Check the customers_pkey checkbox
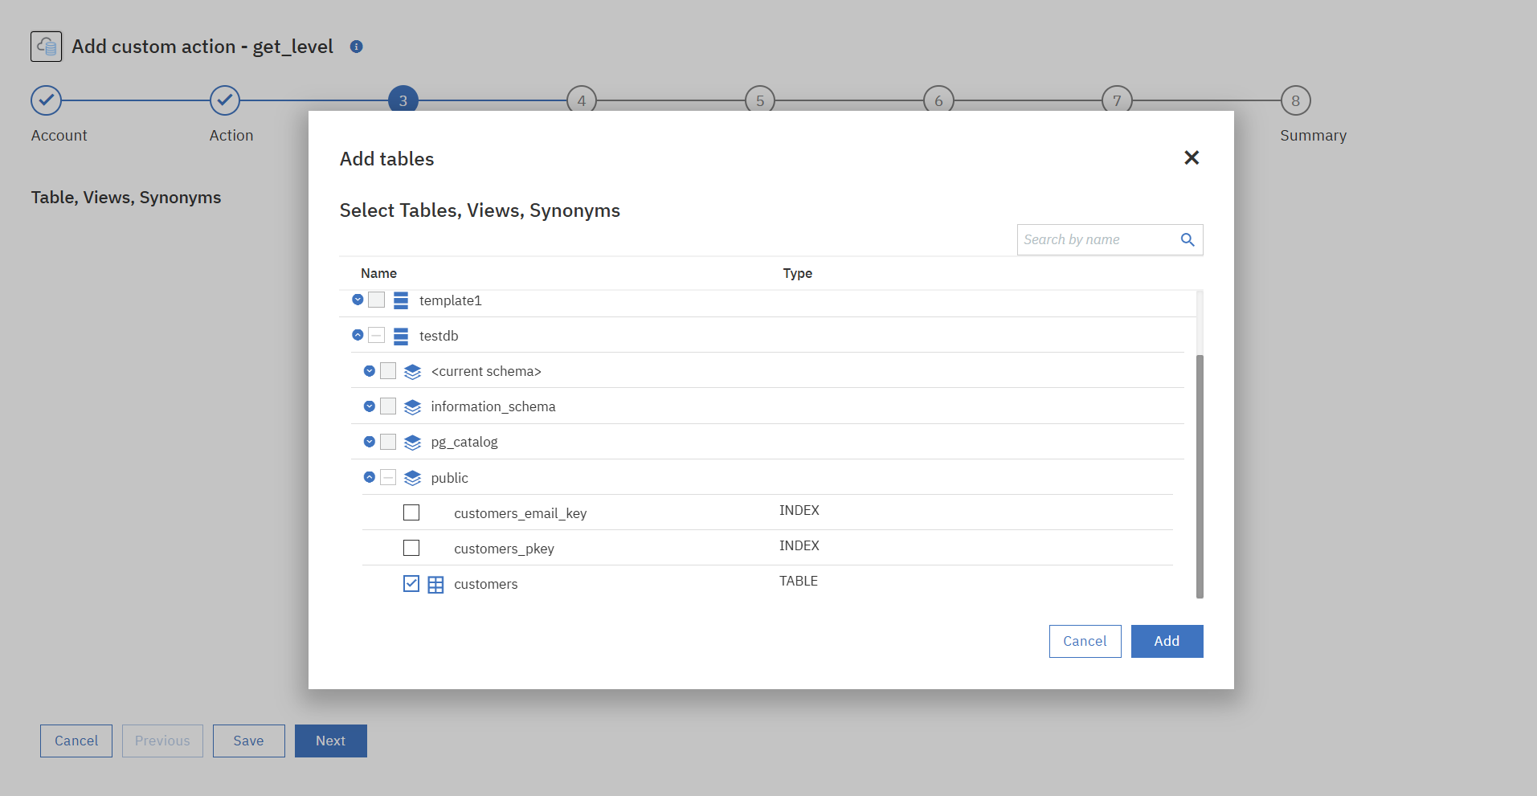This screenshot has height=796, width=1537. (411, 548)
